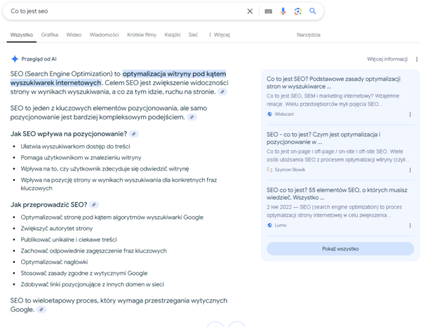Open Google Lens image search icon

(x=298, y=11)
